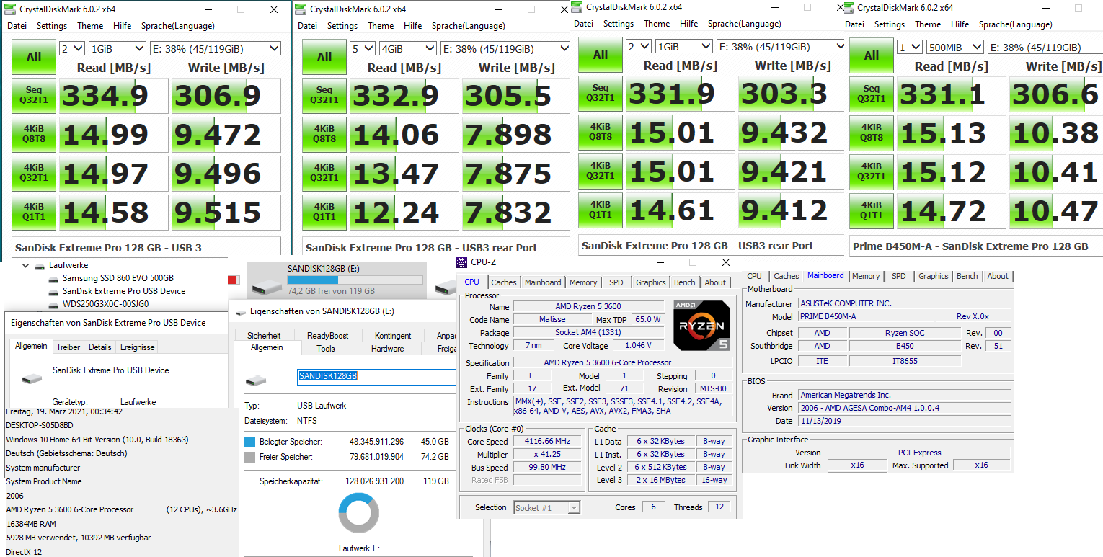Click the Laufwerk E: donut usage chart
Viewport: 1103px width, 557px height.
(x=359, y=513)
